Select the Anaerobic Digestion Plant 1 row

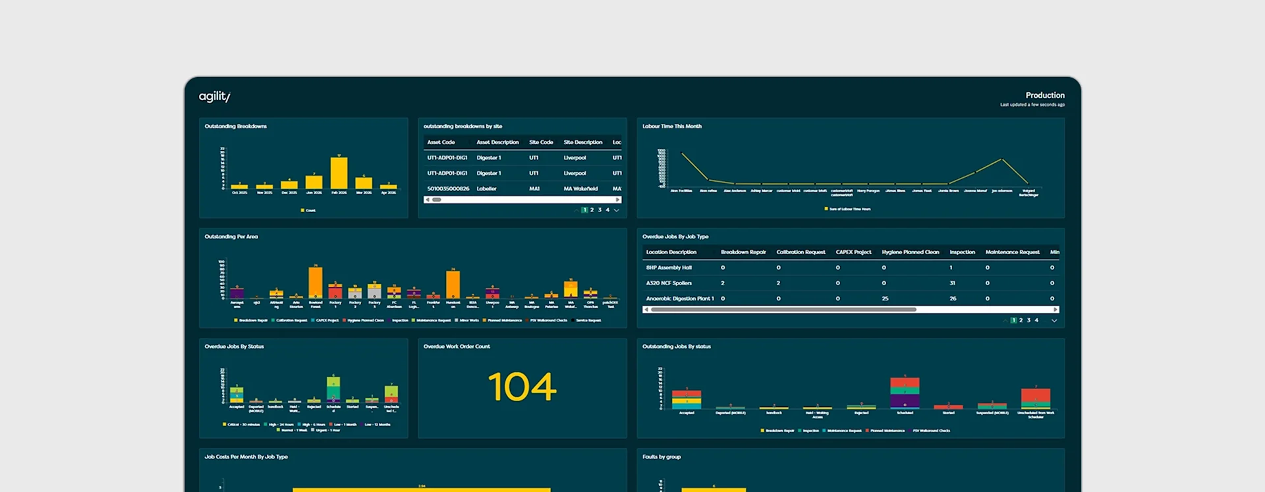(x=851, y=298)
